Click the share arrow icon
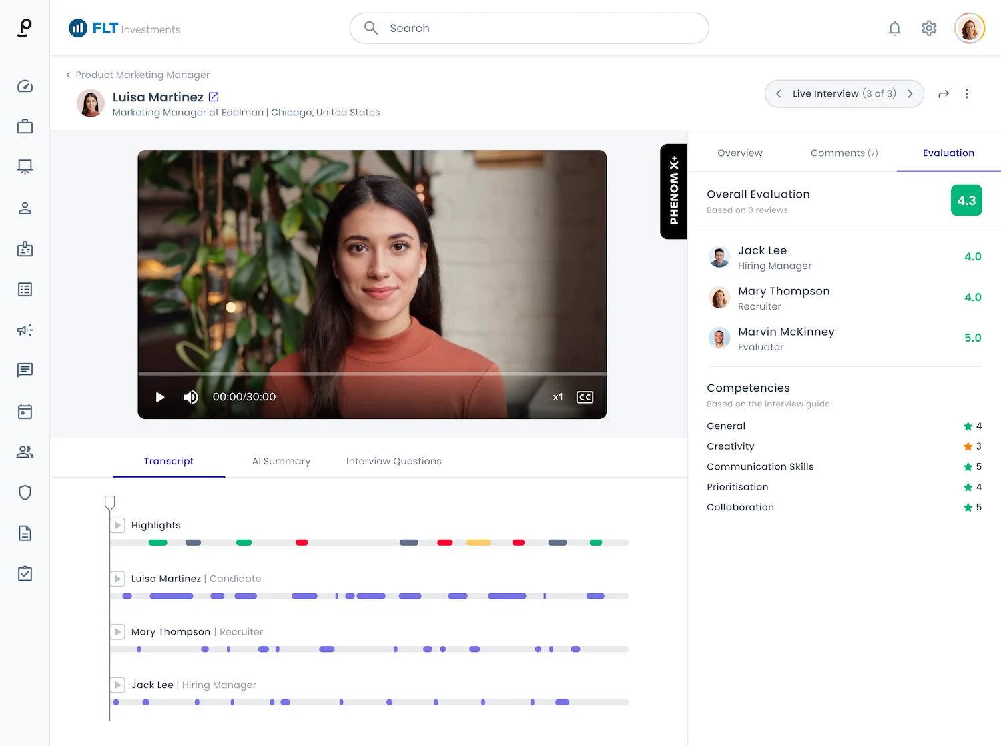This screenshot has width=1001, height=746. click(944, 94)
